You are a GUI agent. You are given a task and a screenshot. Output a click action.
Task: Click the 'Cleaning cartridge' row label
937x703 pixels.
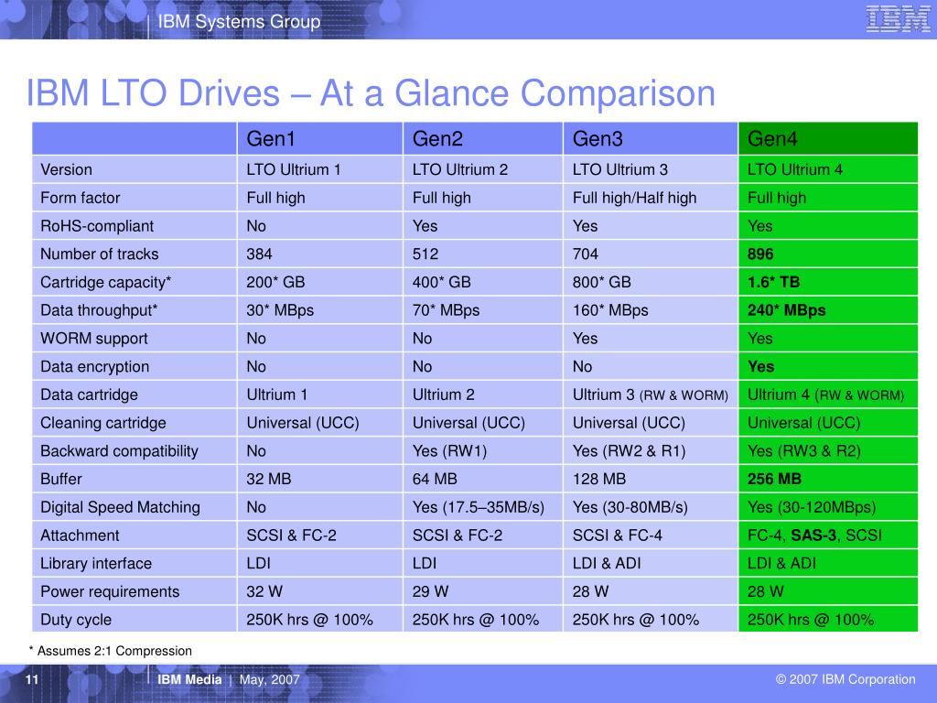[x=102, y=423]
